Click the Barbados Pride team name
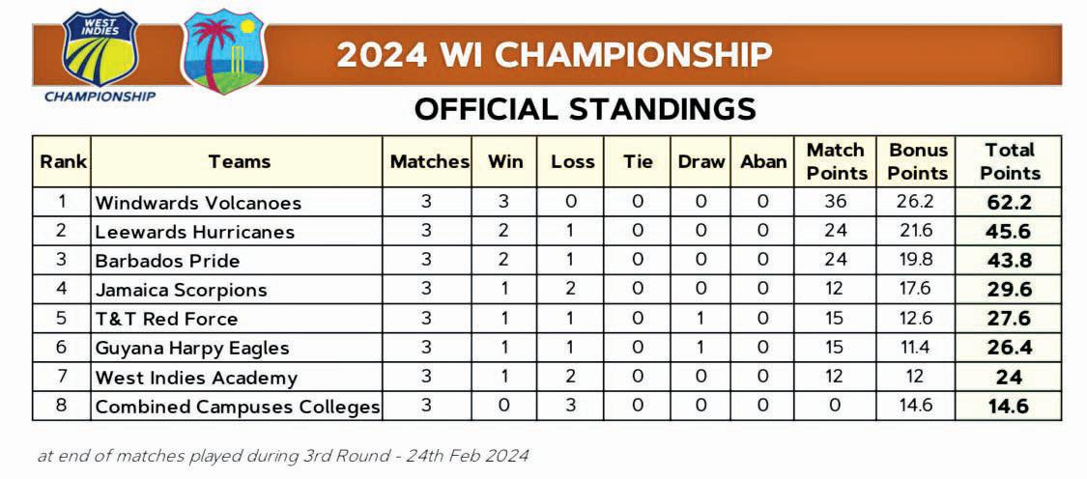Screen dimensions: 1087x479 [x=167, y=261]
